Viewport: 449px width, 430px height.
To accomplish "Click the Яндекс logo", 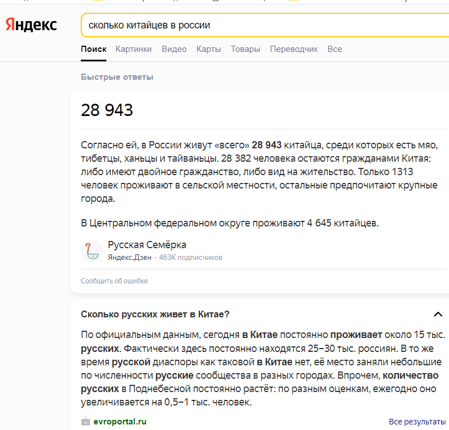I will pos(31,25).
